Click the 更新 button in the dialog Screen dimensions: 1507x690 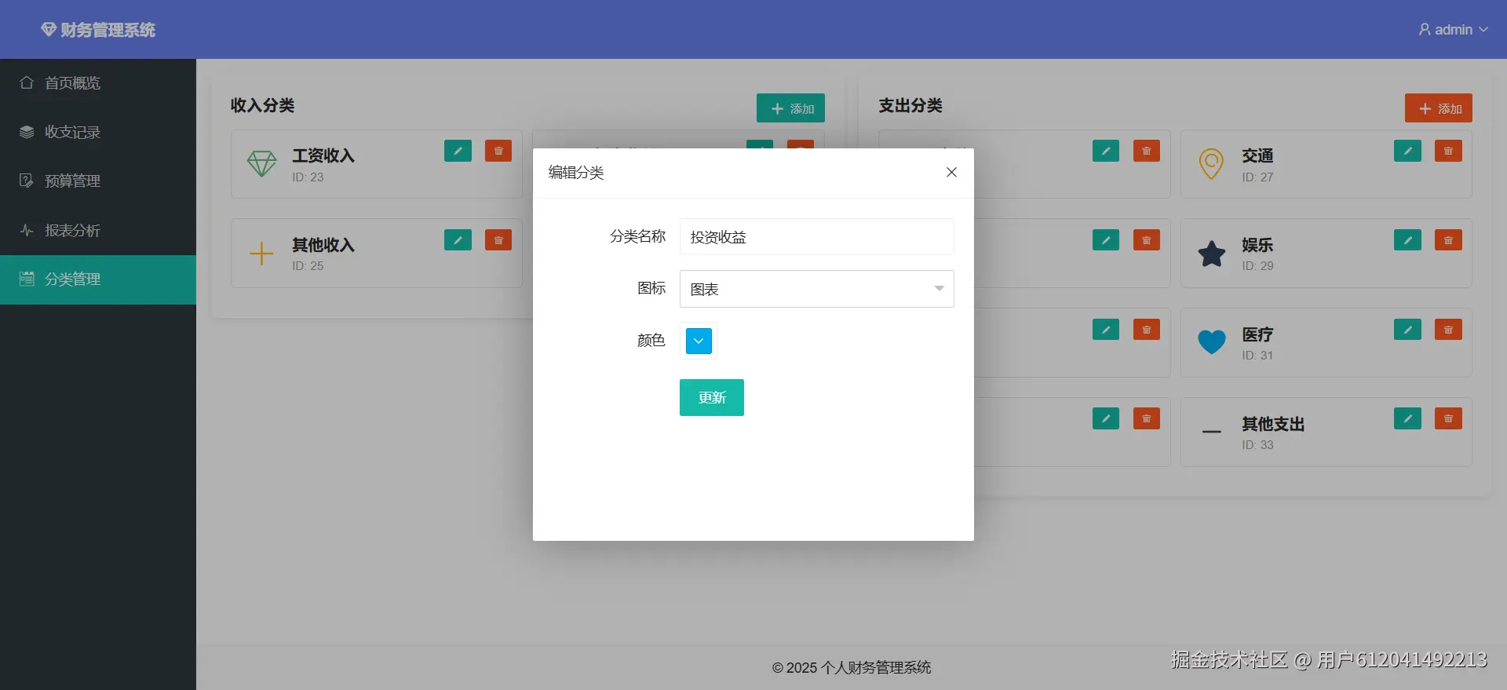[712, 398]
